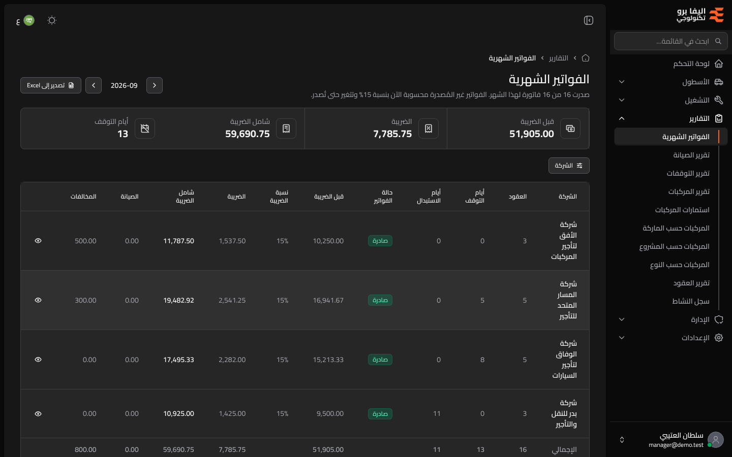View details for شركة الأفق لتأجير المركبات
This screenshot has height=457, width=732.
click(38, 241)
